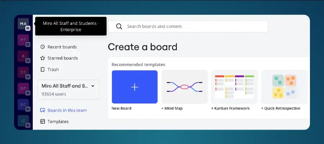324x144 pixels.
Task: Click the clock icon beside Recent boards
Action: click(x=42, y=47)
